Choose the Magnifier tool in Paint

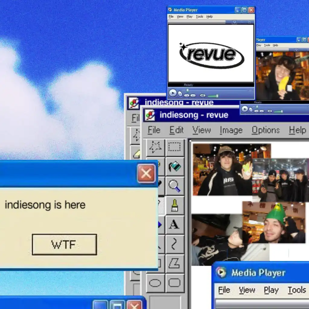click(174, 186)
